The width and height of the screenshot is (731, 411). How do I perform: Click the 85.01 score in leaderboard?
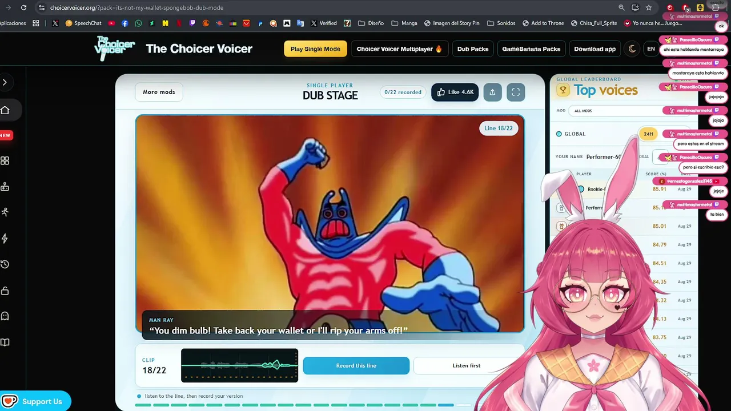(x=659, y=226)
